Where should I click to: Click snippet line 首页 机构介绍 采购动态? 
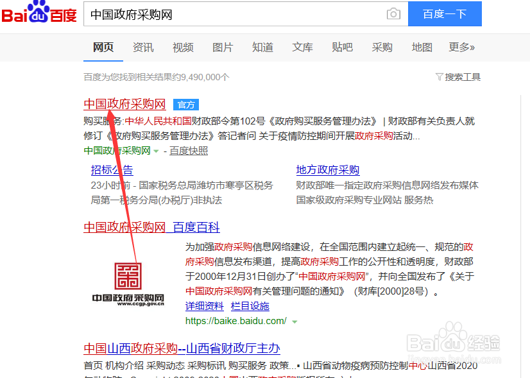tap(280, 366)
